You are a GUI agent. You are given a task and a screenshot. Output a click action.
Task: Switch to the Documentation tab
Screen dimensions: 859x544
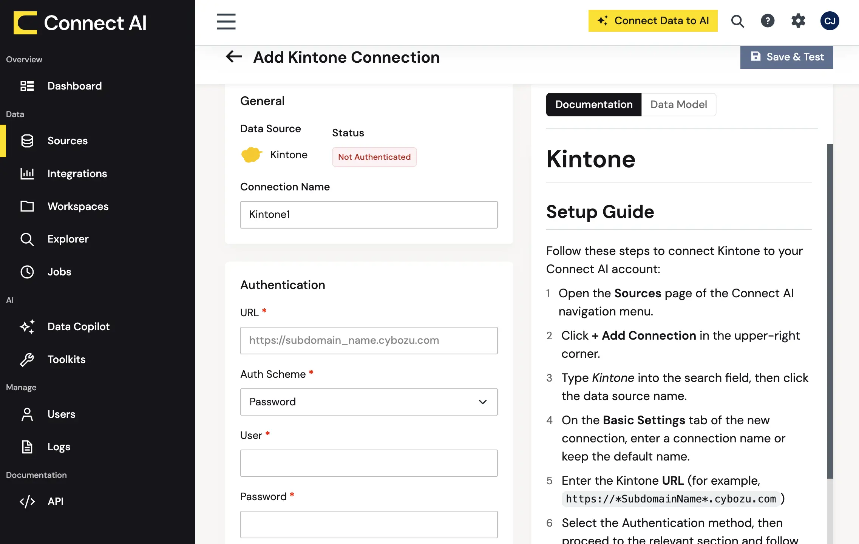pos(594,105)
